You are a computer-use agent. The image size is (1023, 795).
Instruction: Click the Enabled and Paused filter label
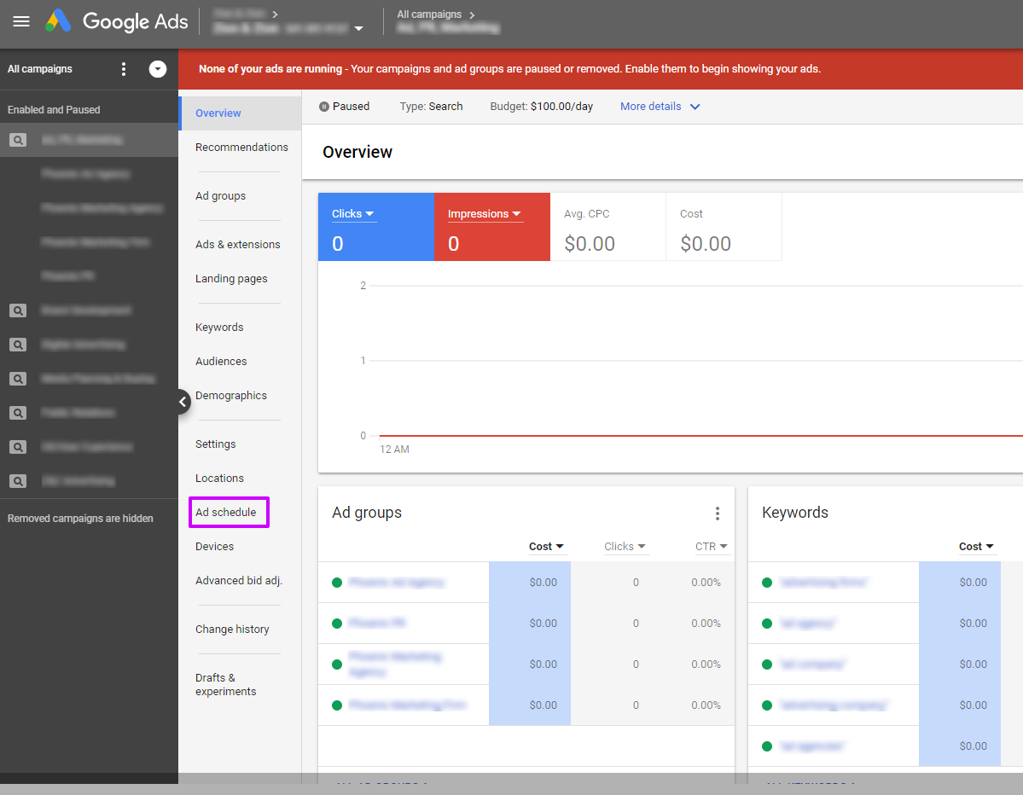tap(53, 109)
